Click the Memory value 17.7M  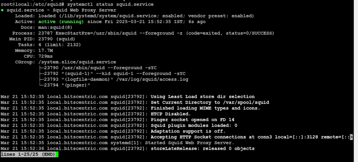[45, 50]
